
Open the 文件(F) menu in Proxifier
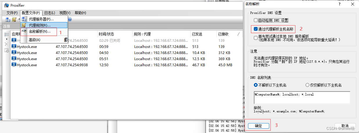(12, 13)
